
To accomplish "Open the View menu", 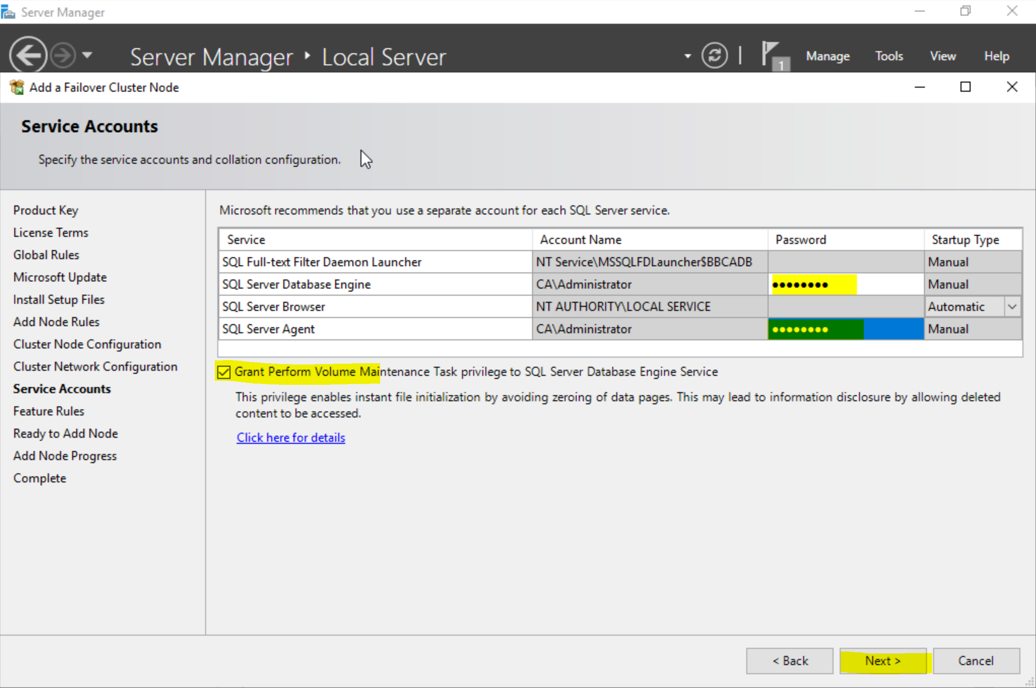I will tap(943, 56).
